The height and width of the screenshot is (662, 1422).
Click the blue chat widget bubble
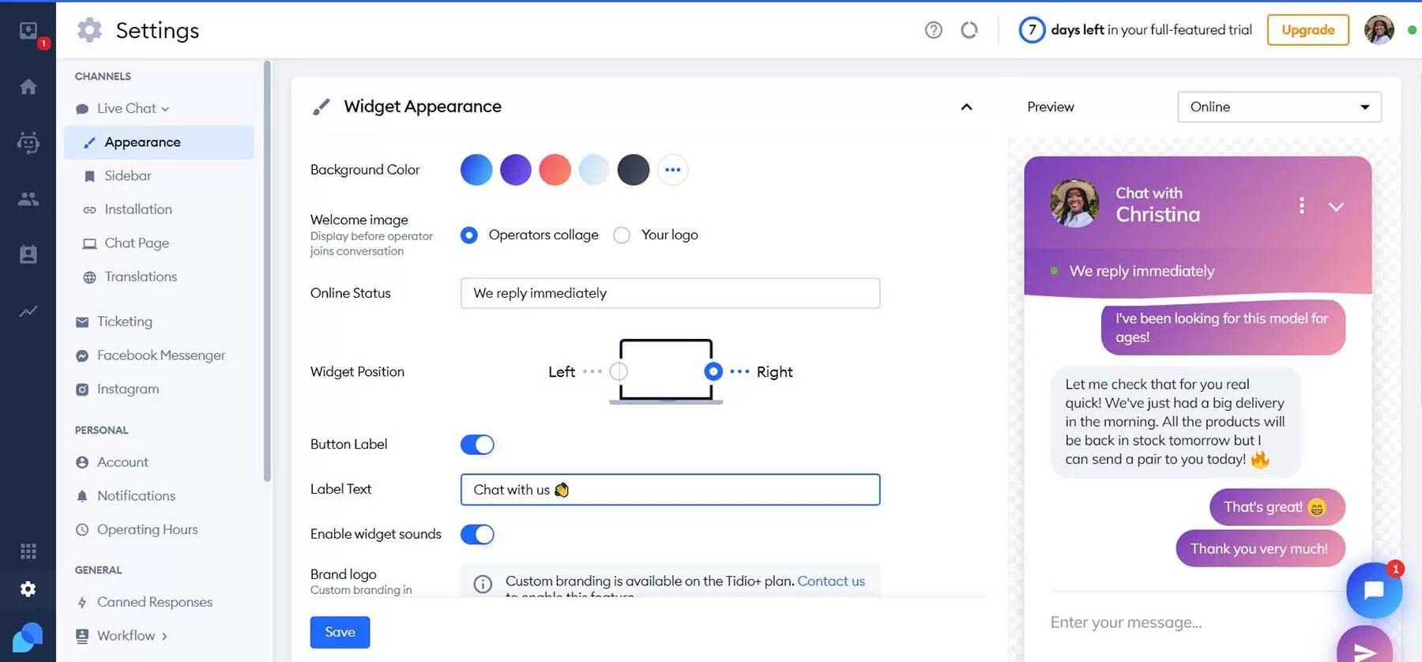pos(1374,589)
